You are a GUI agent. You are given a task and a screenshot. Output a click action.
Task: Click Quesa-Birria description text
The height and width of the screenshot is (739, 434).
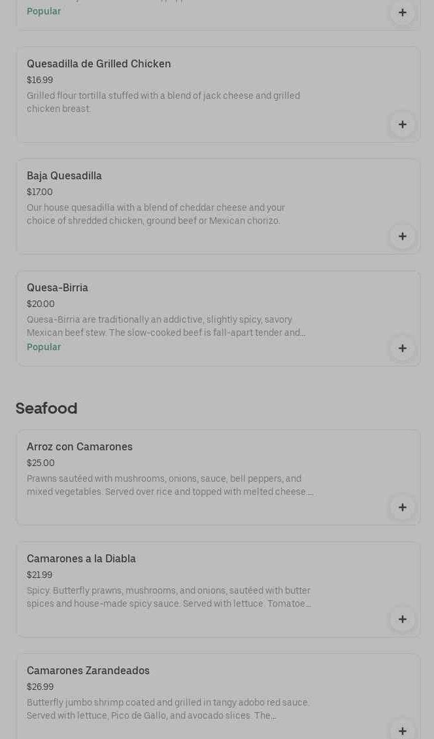click(x=166, y=327)
